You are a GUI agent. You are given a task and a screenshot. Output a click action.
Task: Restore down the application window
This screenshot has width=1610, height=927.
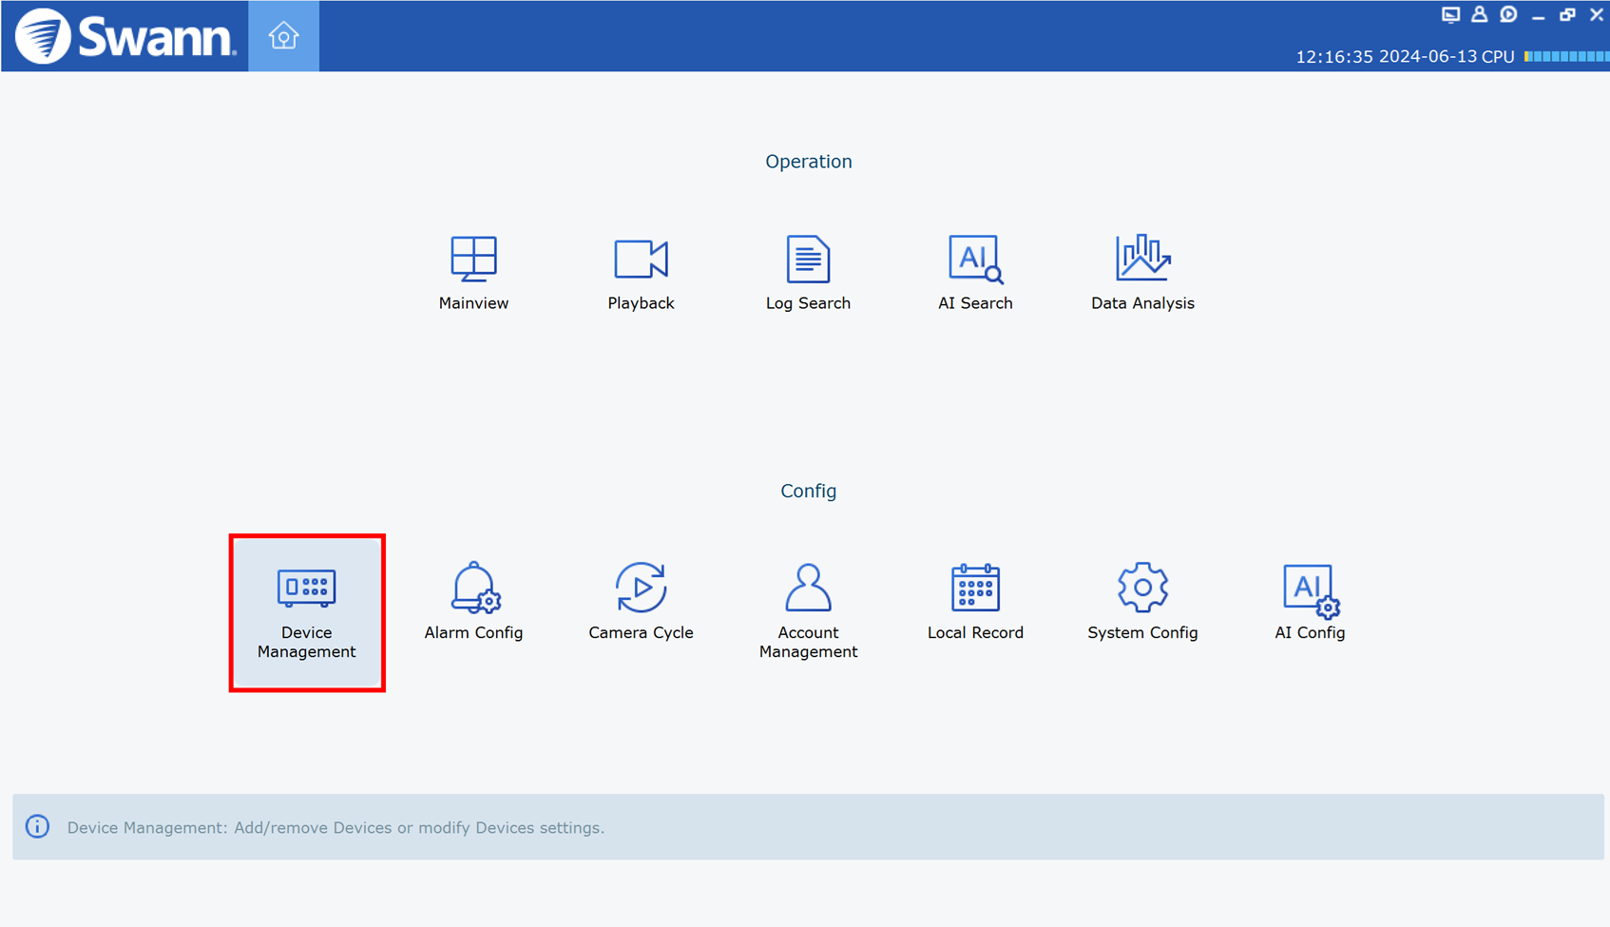(1567, 14)
